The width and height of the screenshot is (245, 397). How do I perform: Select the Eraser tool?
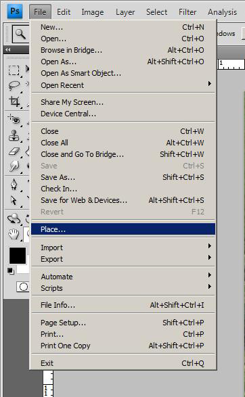click(x=14, y=151)
